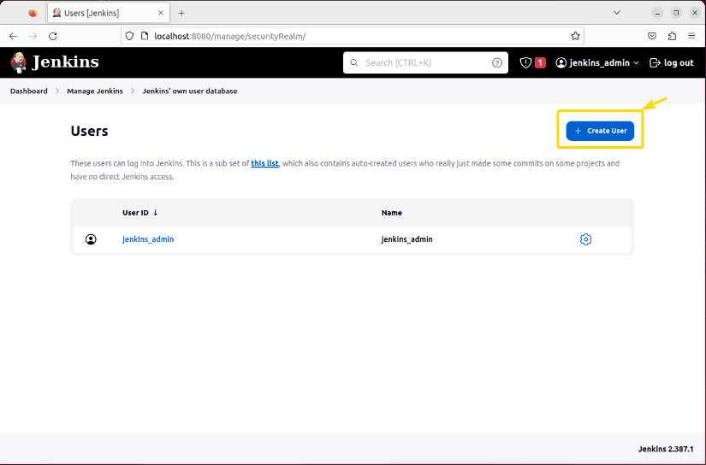Open jenkins_admin account dropdown in header
This screenshot has width=706, height=465.
(x=597, y=63)
